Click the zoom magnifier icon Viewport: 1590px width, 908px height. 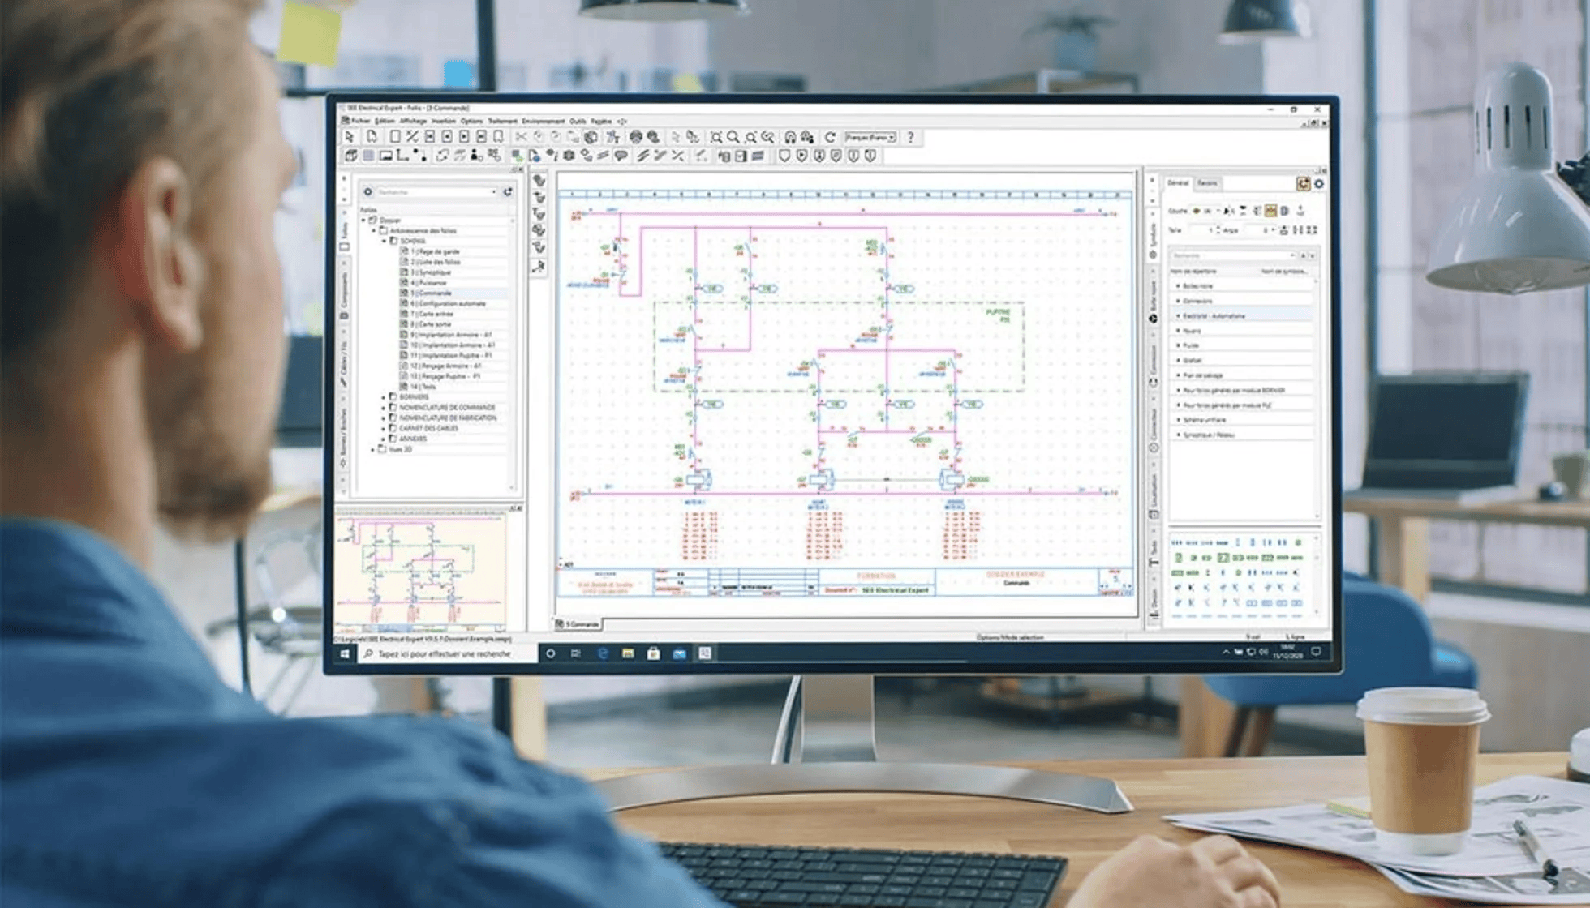(x=733, y=137)
